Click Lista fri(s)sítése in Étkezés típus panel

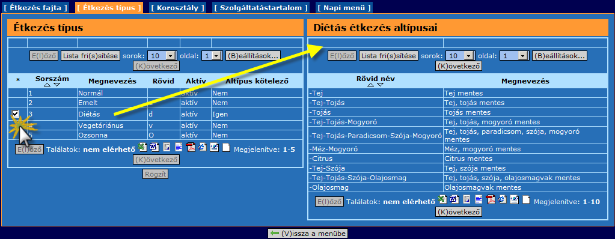coord(90,56)
